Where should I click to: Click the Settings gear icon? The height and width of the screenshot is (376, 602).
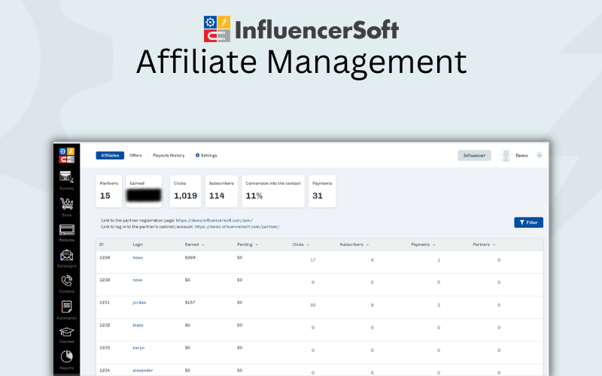coord(197,156)
